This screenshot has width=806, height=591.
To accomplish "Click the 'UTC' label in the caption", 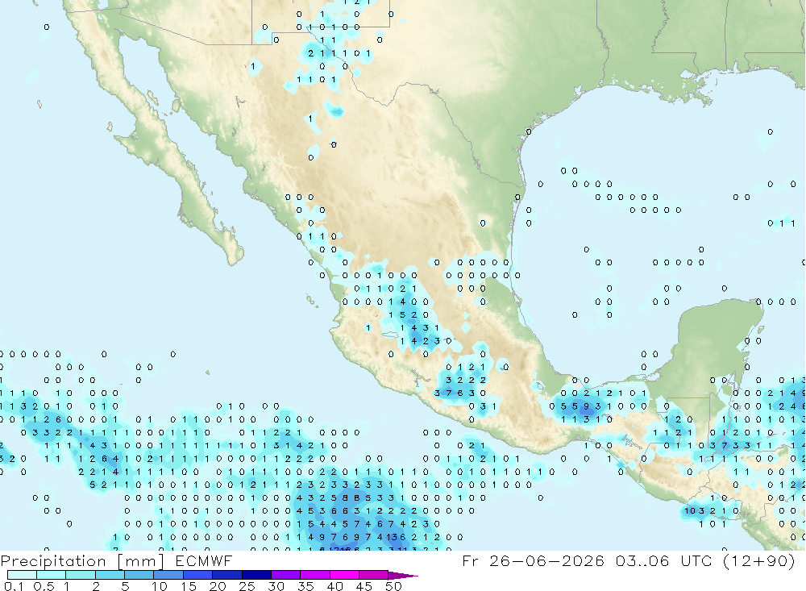I will (x=696, y=560).
